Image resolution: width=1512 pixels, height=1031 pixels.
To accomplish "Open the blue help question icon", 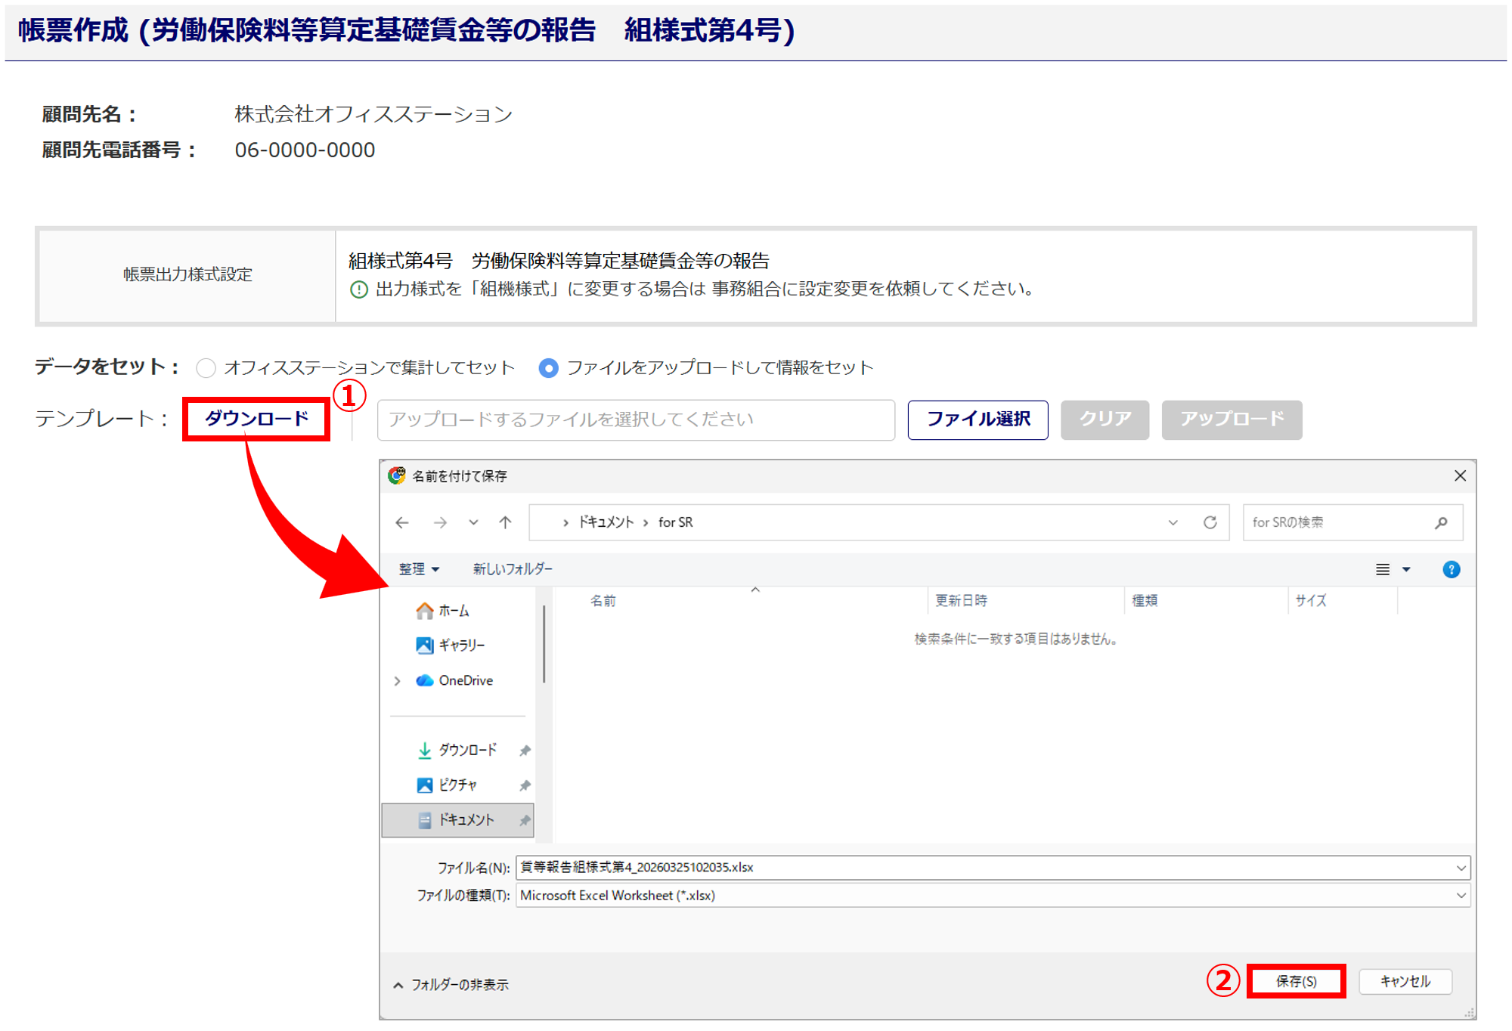I will pyautogui.click(x=1451, y=569).
